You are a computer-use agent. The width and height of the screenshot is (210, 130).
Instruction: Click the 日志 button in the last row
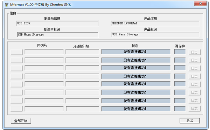[195, 108]
